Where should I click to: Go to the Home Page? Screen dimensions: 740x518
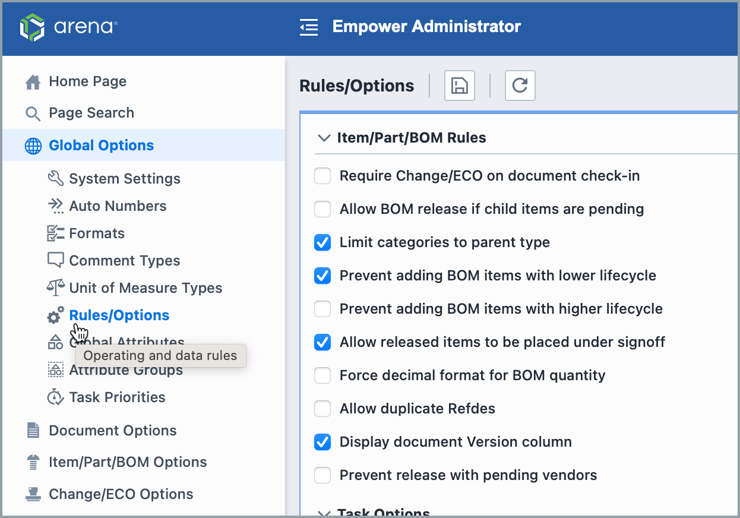point(87,81)
